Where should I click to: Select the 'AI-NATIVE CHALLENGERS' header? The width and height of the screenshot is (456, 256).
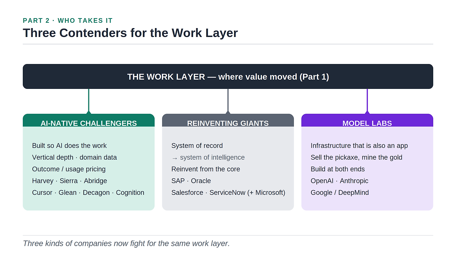pyautogui.click(x=89, y=120)
